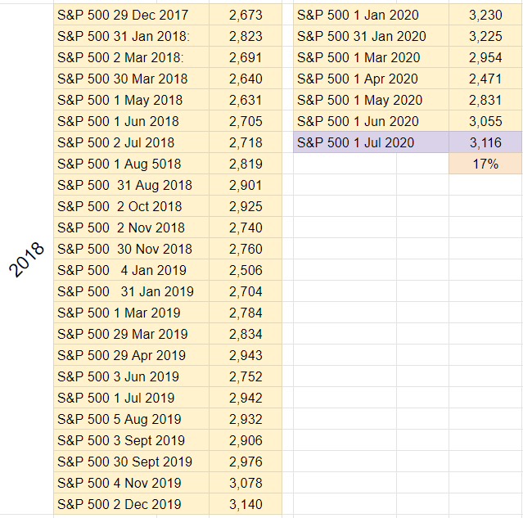Screen dimensions: 523x518
Task: Click value 2,932
Action: [x=246, y=419]
